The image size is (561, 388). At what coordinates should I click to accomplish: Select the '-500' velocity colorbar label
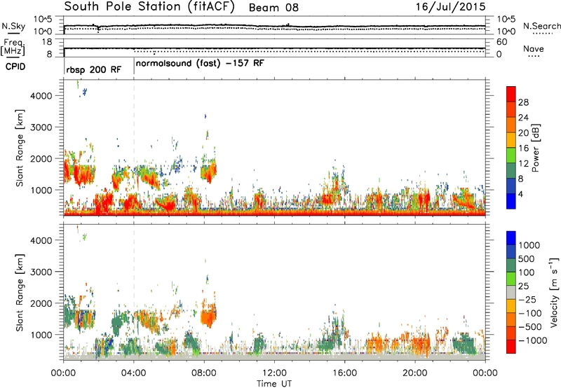pyautogui.click(x=529, y=327)
